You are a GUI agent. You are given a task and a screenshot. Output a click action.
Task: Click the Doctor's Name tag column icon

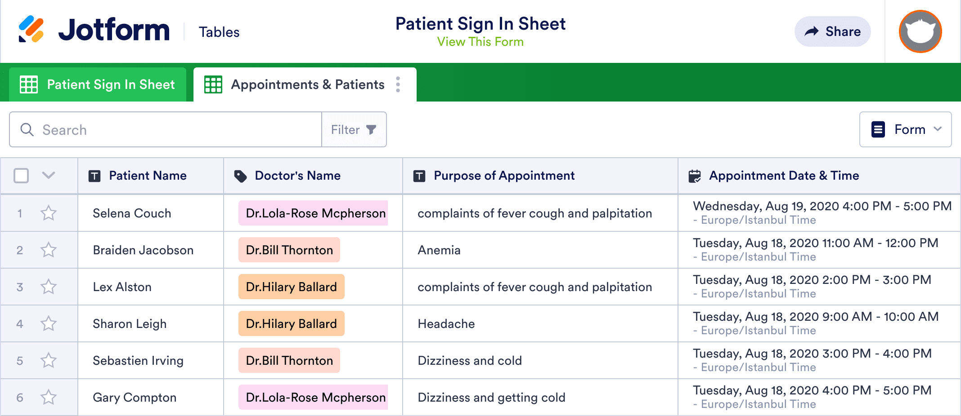tap(241, 176)
